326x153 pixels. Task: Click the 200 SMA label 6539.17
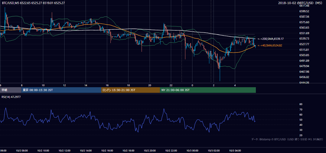point(271,39)
